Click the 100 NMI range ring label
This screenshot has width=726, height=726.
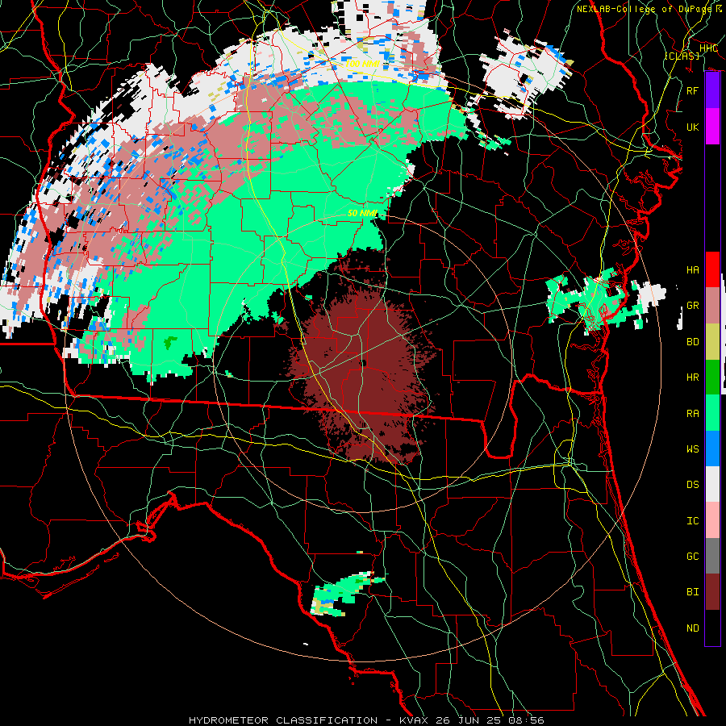[x=361, y=64]
